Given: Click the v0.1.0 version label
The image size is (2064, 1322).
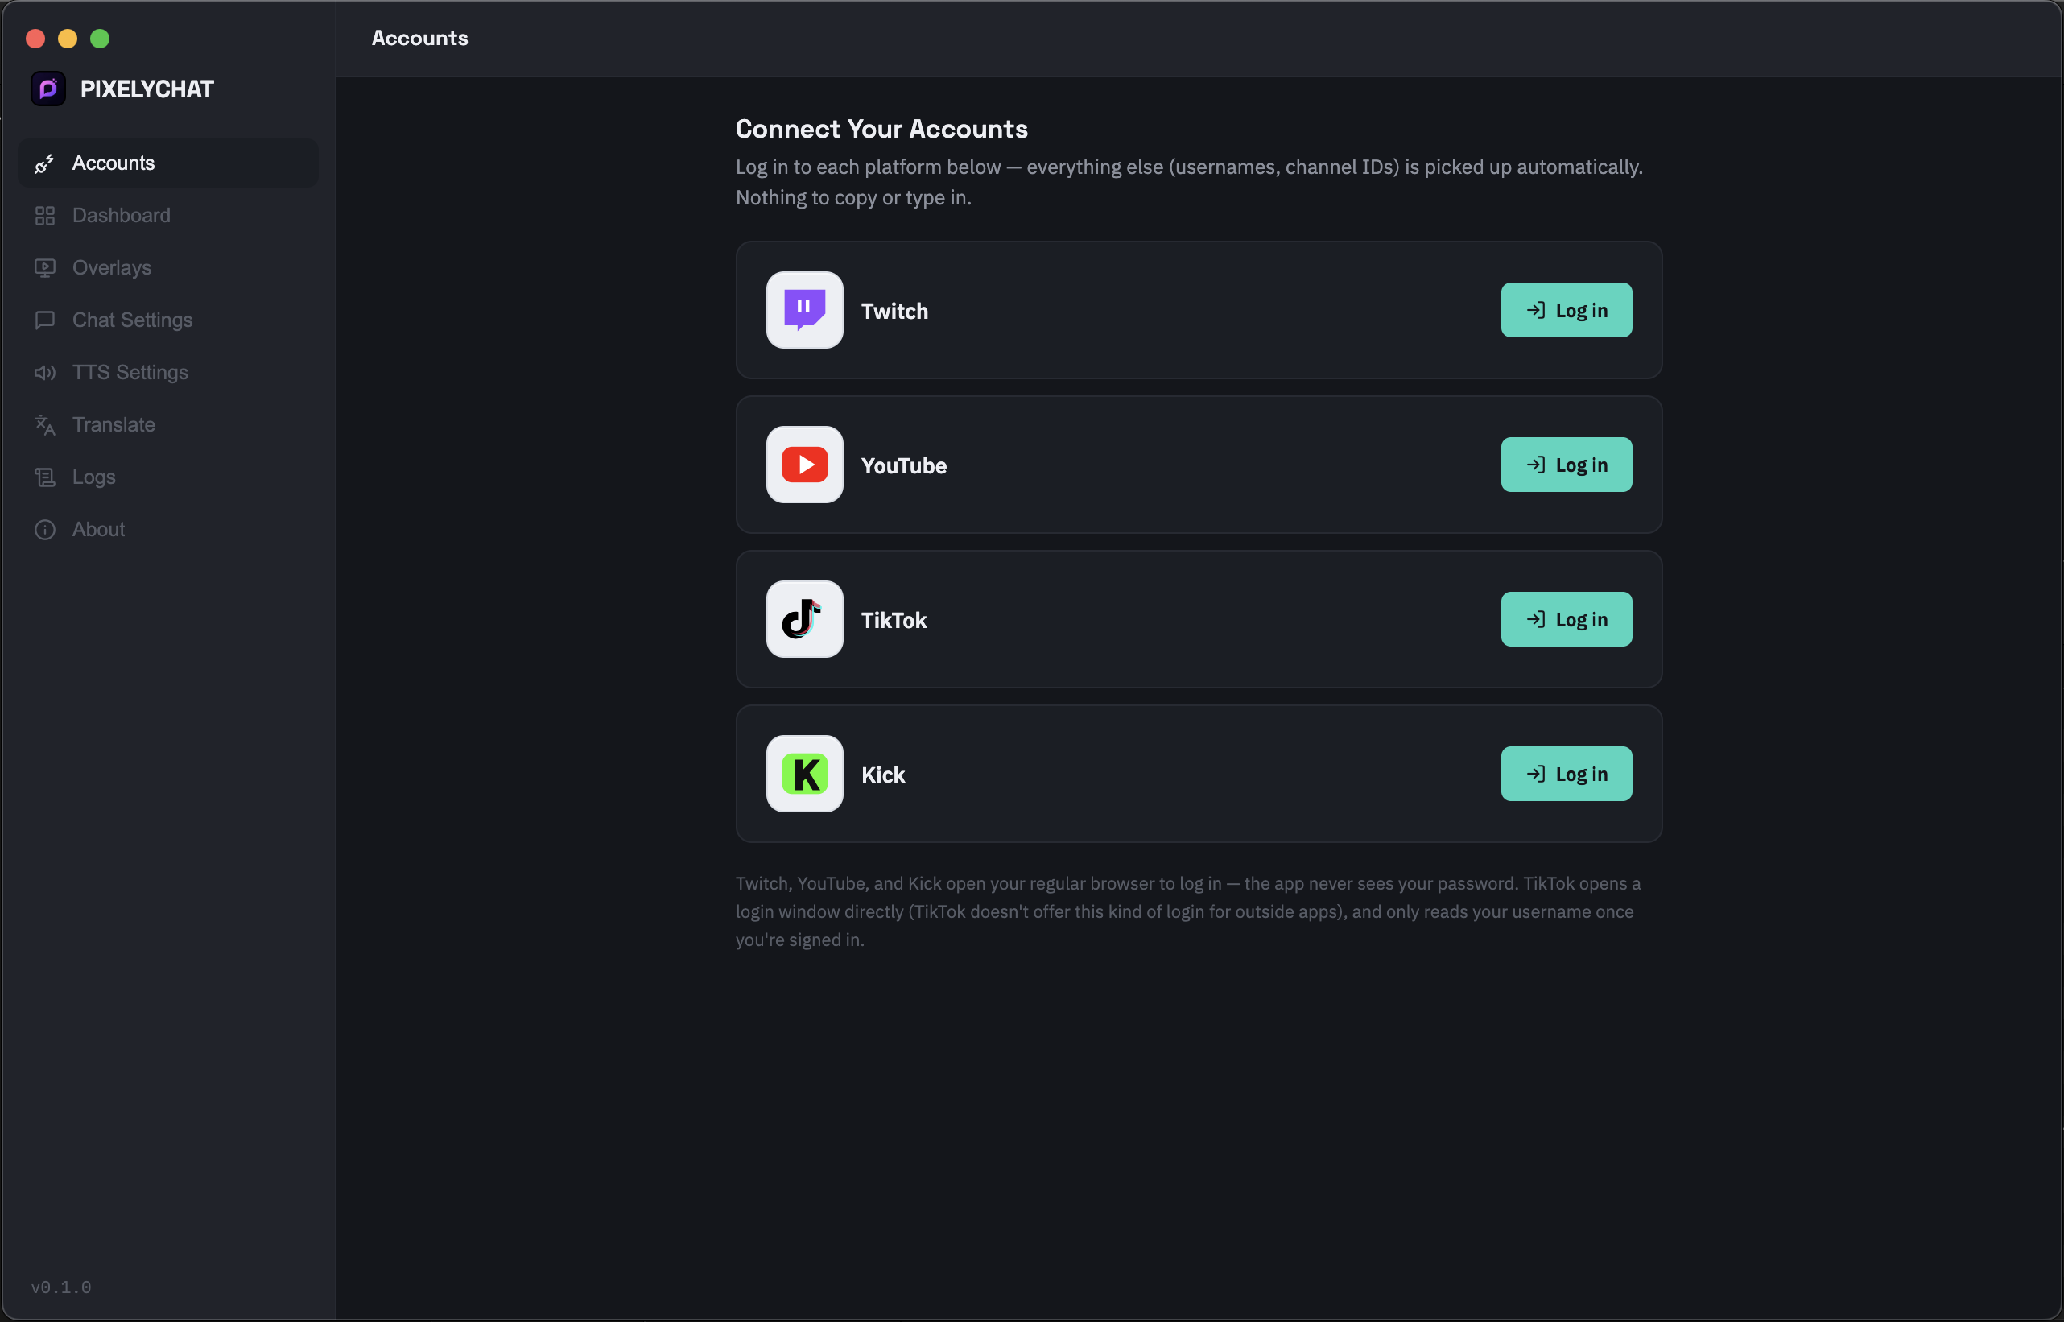Looking at the screenshot, I should point(61,1287).
